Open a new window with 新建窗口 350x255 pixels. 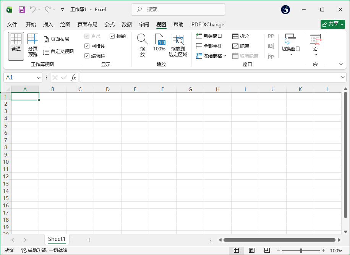(209, 36)
